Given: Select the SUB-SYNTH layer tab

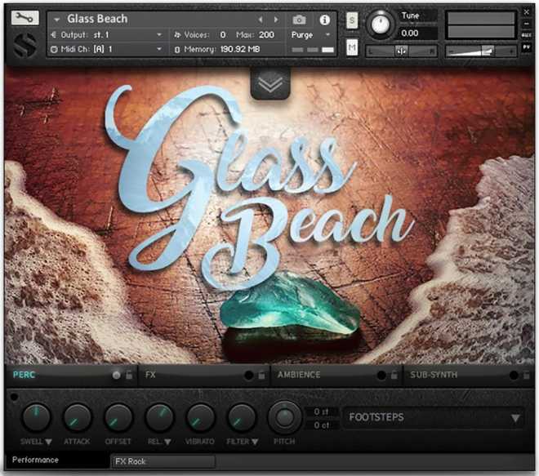Looking at the screenshot, I should (x=434, y=375).
